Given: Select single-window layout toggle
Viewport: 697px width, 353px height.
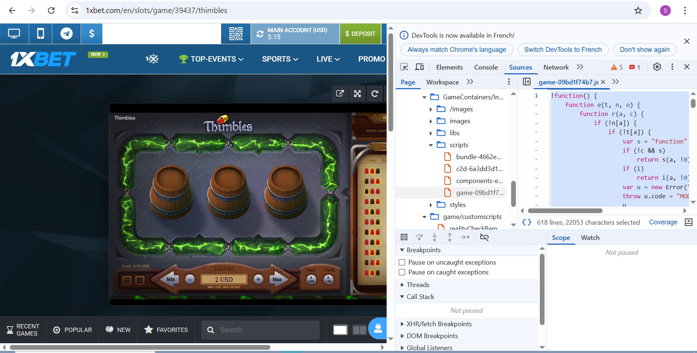Looking at the screenshot, I should point(340,330).
